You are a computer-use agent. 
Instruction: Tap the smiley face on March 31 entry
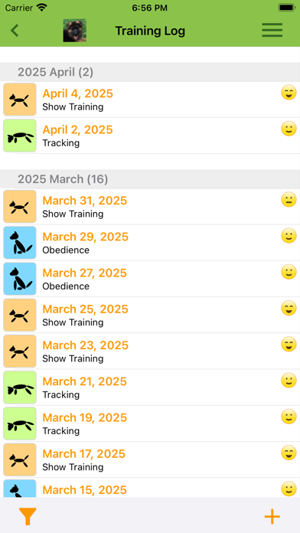[289, 200]
